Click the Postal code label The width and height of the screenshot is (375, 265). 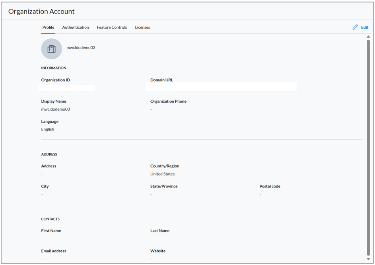click(270, 186)
